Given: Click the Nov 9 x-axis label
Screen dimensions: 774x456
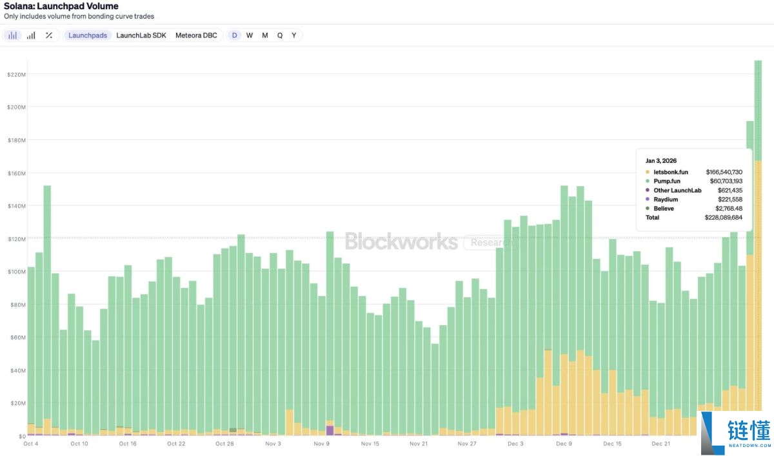Looking at the screenshot, I should [321, 444].
